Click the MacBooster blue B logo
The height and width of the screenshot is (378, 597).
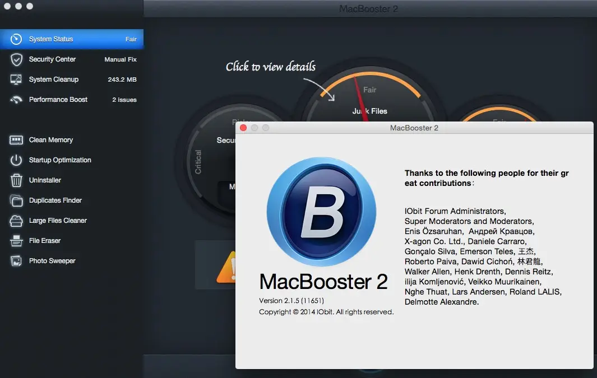(x=322, y=212)
